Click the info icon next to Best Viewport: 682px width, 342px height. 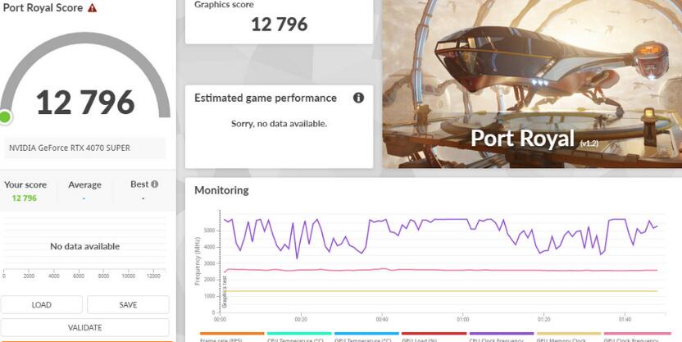154,185
